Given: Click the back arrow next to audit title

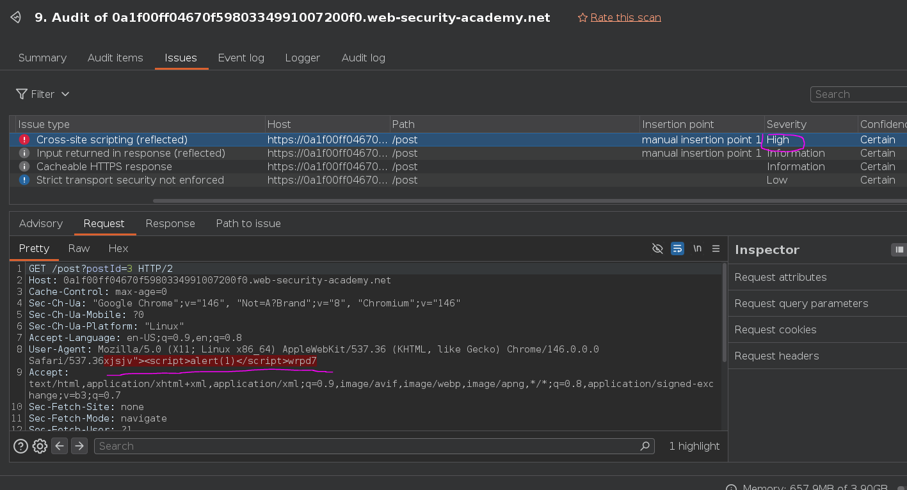Looking at the screenshot, I should tap(17, 17).
